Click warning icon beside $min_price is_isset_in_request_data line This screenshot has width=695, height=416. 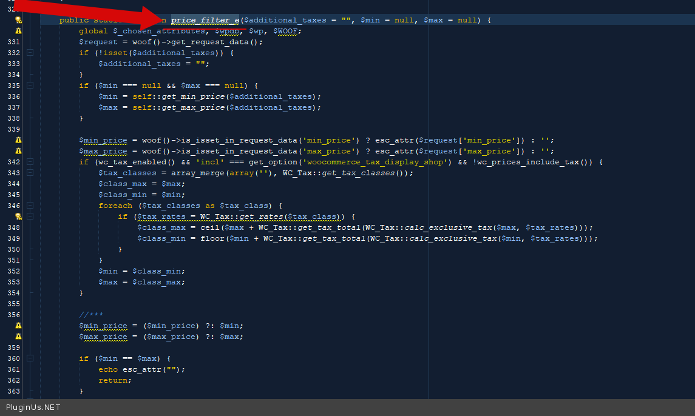(18, 140)
